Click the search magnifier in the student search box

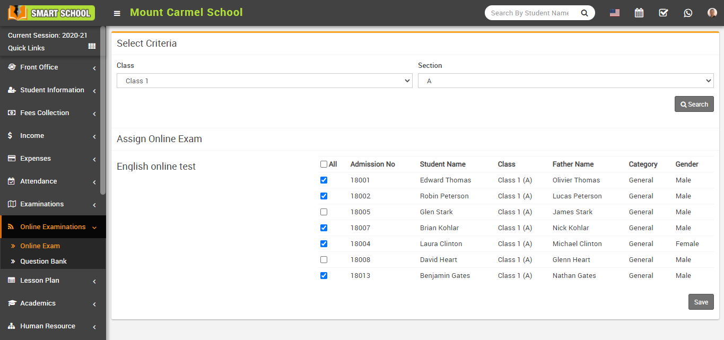click(x=584, y=12)
